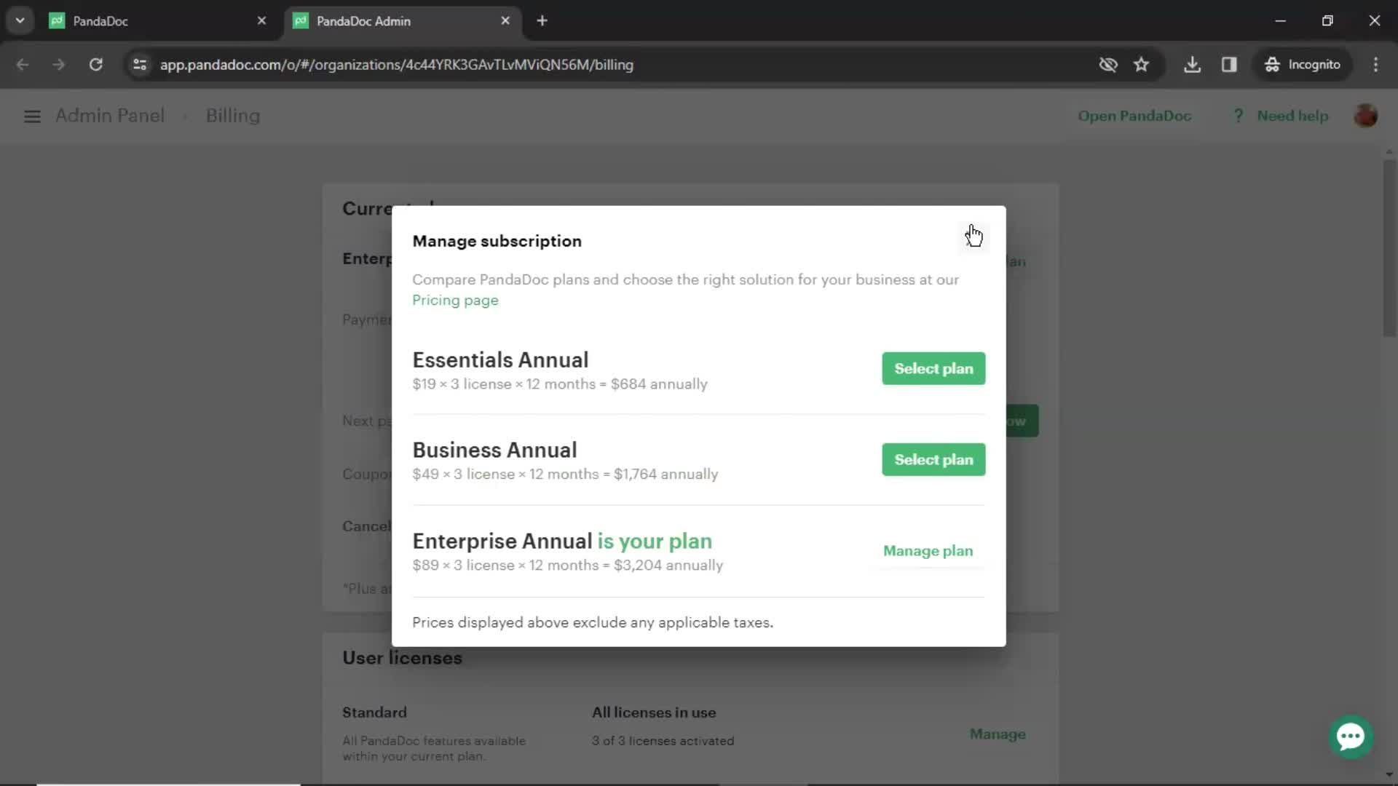Image resolution: width=1398 pixels, height=786 pixels.
Task: Click the Need help icon
Action: (x=1241, y=116)
